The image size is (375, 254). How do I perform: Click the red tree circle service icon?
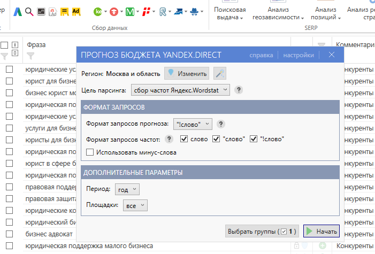coord(114,12)
